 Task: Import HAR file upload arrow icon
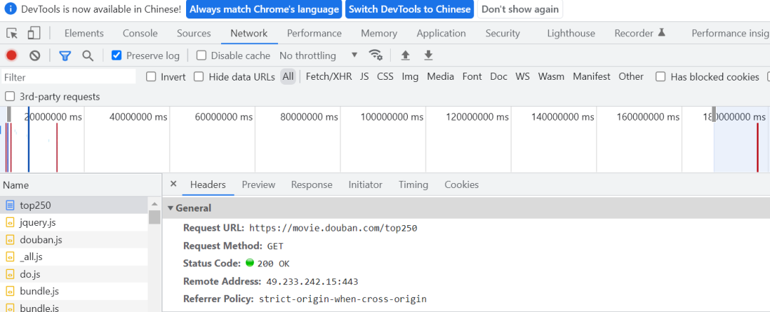click(x=405, y=56)
